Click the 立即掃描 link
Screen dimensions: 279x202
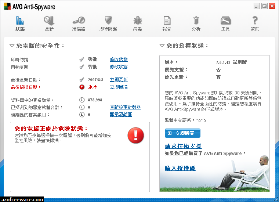(119, 87)
